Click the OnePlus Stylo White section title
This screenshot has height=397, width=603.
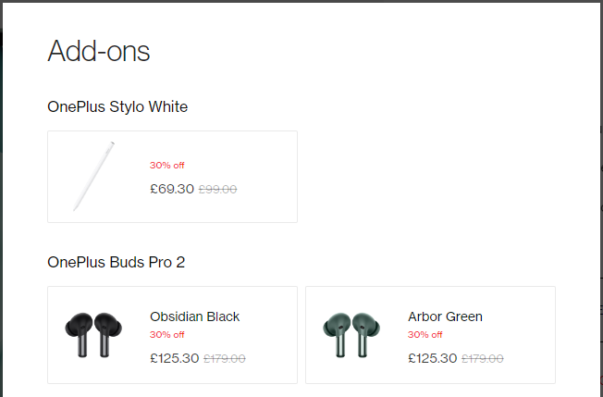(117, 107)
